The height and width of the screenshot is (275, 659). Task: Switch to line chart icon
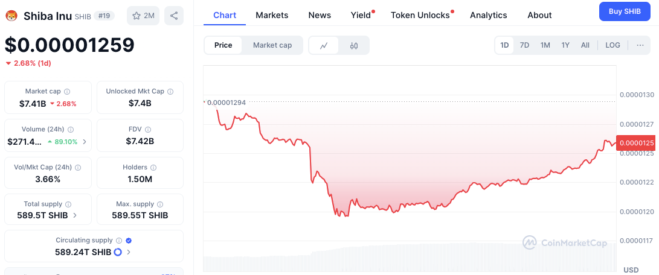click(324, 45)
